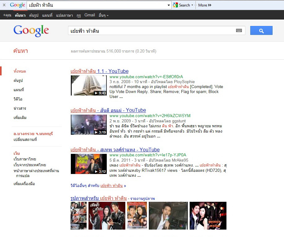Click the URL with v=2H6IkZCW5YM

pos(150,116)
